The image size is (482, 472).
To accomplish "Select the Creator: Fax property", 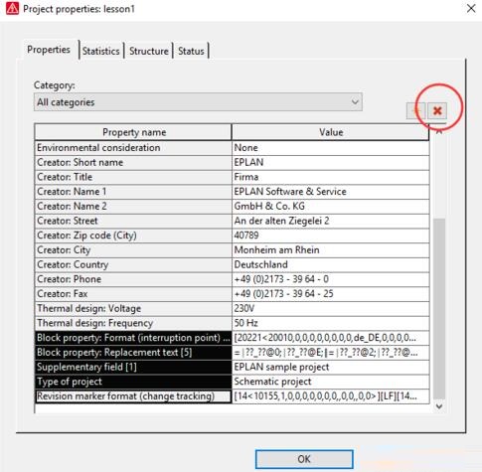I will (133, 294).
